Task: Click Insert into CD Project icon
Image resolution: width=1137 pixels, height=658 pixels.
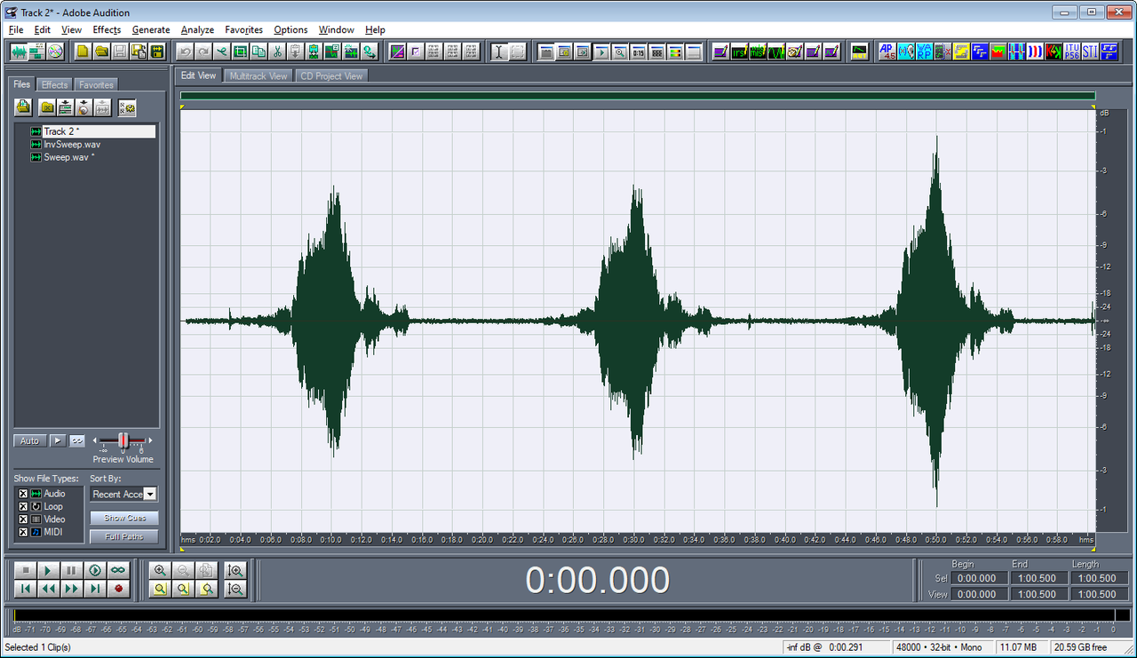Action: coord(83,107)
